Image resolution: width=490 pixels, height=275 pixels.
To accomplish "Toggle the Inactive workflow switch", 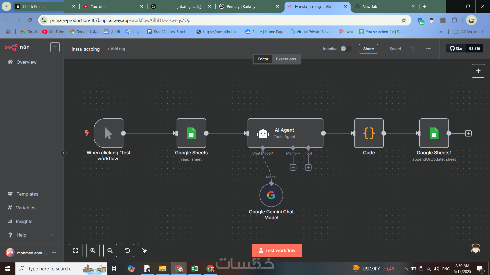I will pos(346,49).
